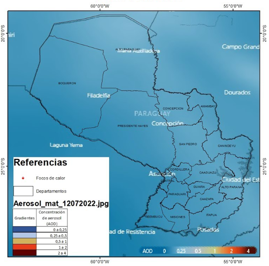Select the dark maroon 2 a 4 swatch
Viewport: 269px width, 266px height.
point(24,253)
